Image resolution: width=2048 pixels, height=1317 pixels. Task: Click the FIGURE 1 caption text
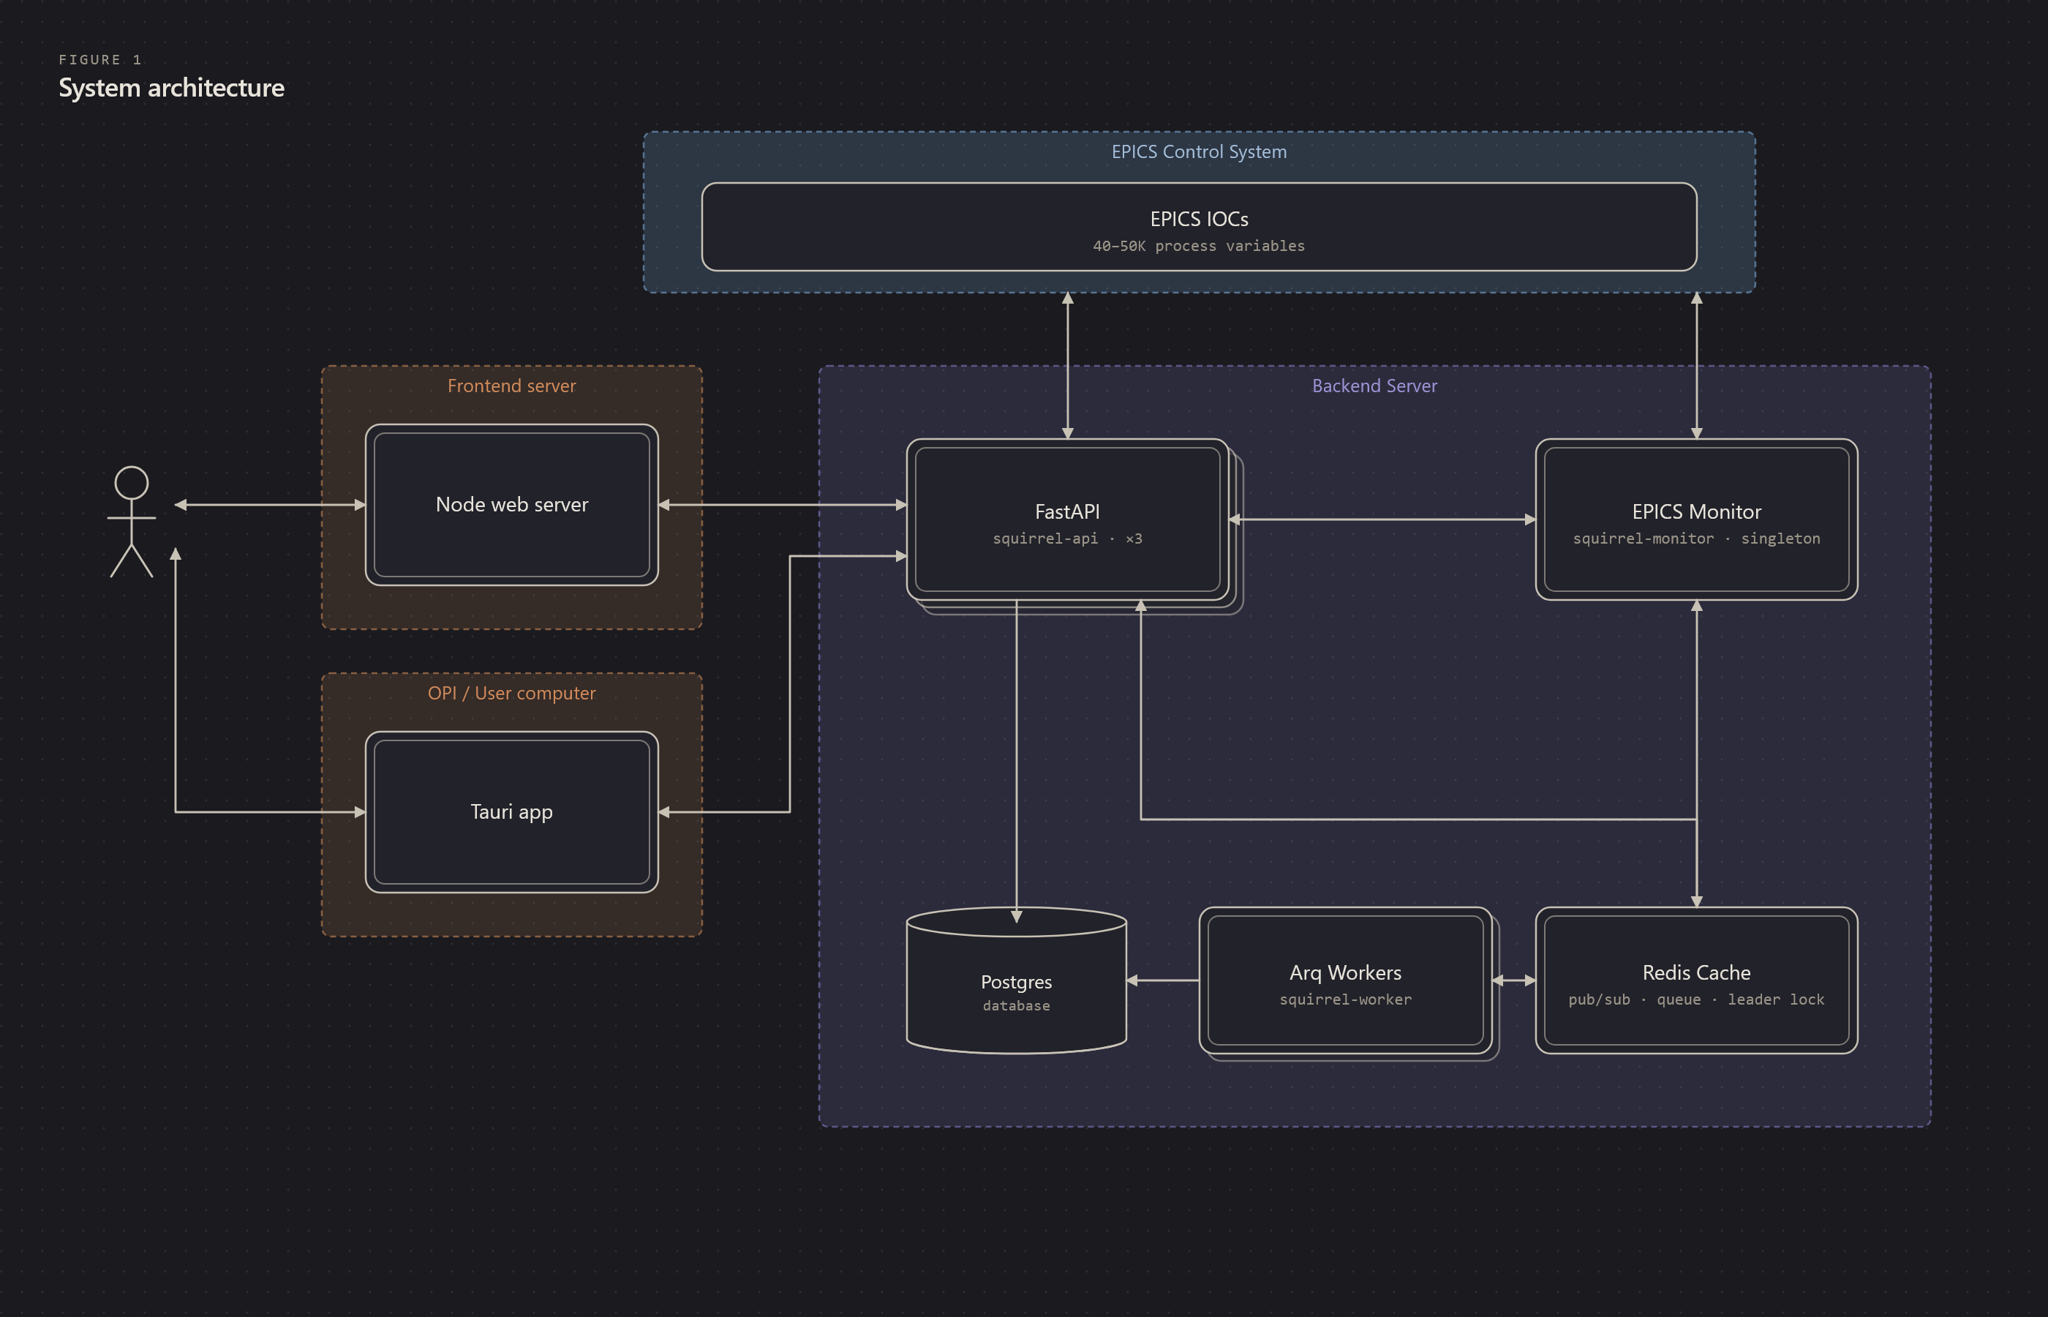tap(100, 60)
